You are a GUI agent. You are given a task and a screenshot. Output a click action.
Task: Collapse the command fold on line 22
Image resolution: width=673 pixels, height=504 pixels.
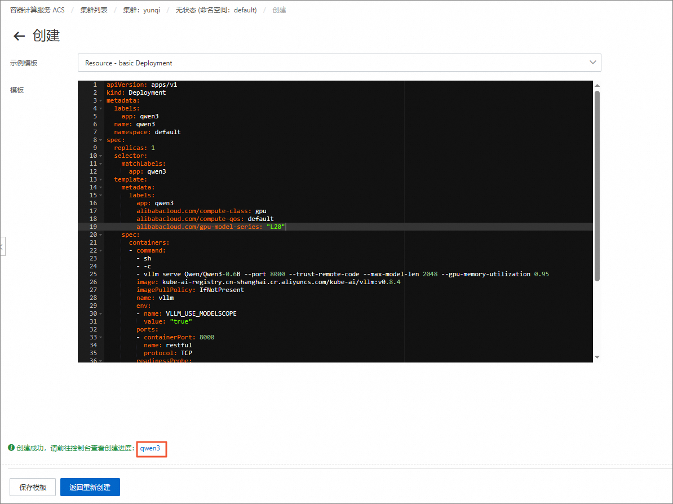click(101, 251)
